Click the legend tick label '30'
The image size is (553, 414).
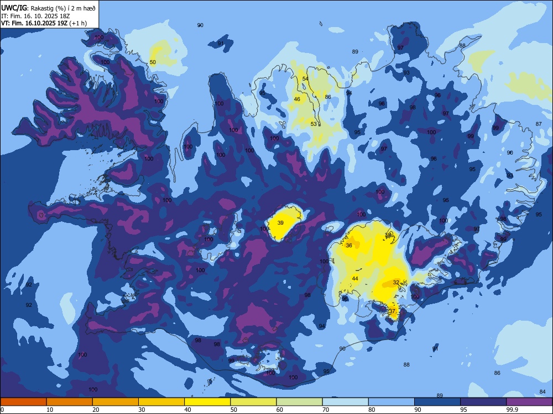[142, 410]
